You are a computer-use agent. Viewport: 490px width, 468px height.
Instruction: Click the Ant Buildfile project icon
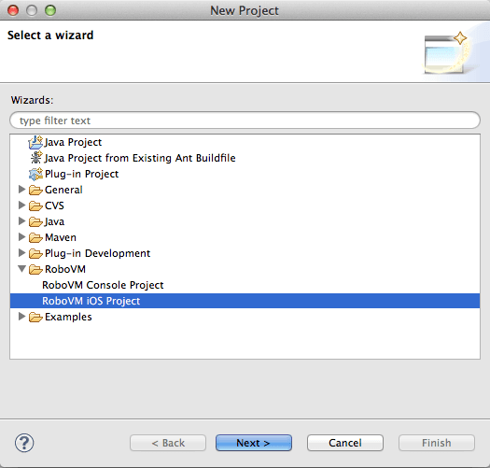(36, 158)
